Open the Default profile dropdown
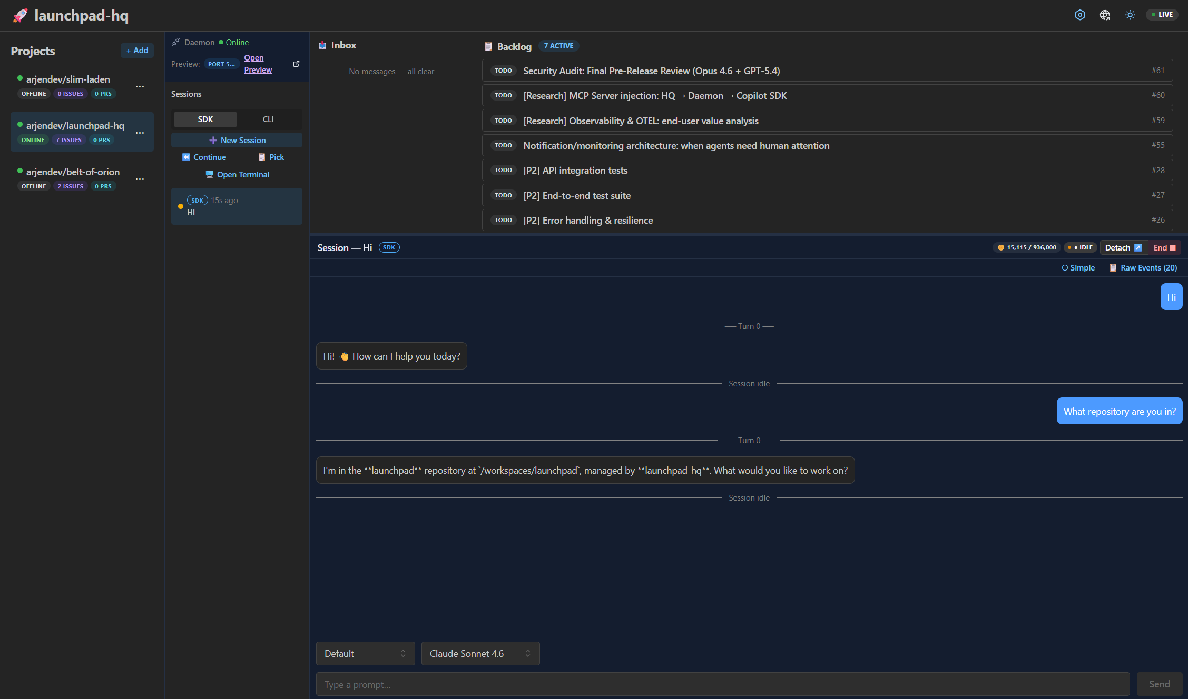Viewport: 1188px width, 699px height. tap(365, 653)
